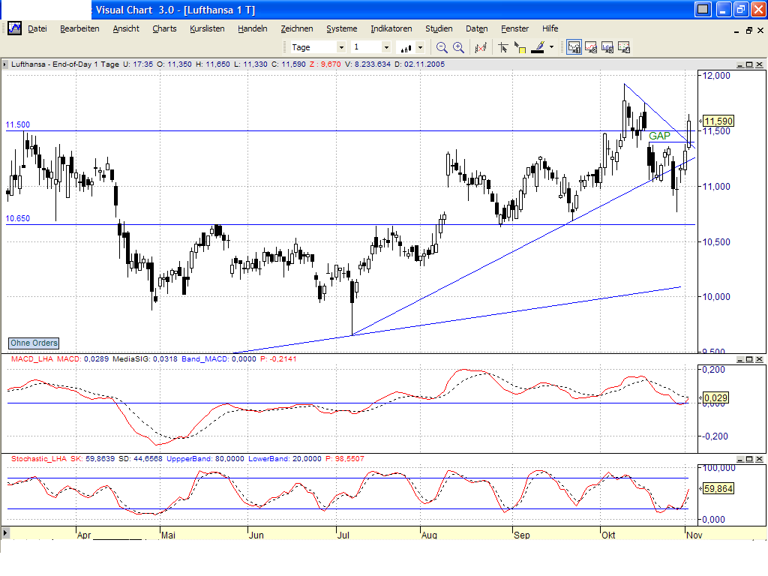The height and width of the screenshot is (576, 768).
Task: Open the period value dropdown showing 1
Action: pos(386,46)
